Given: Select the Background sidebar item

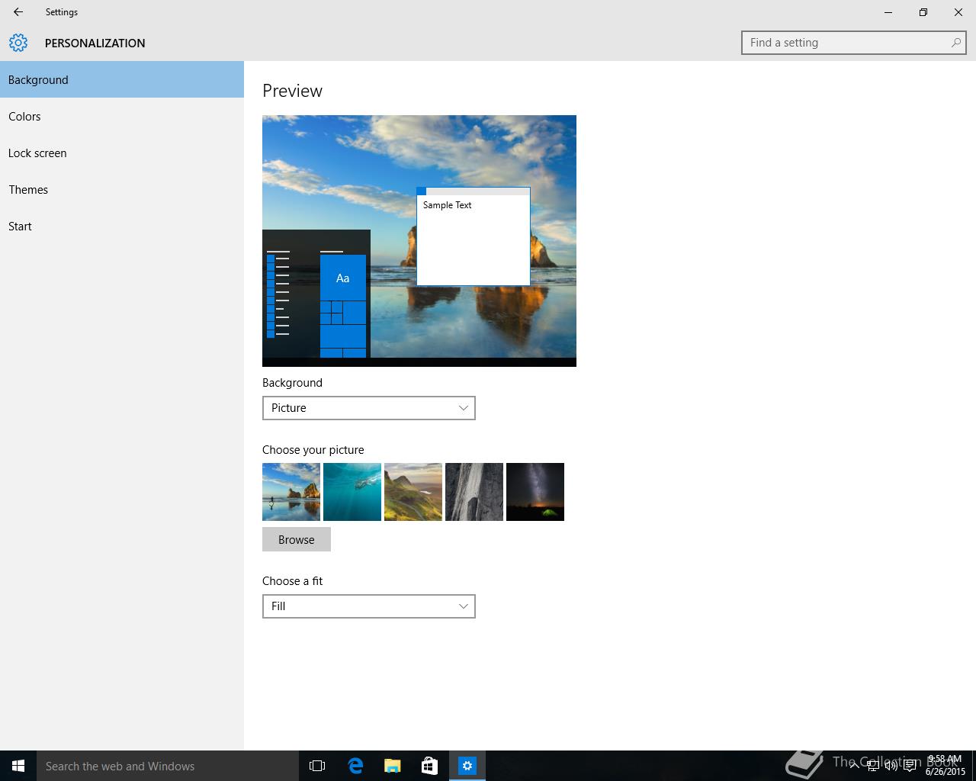Looking at the screenshot, I should 122,79.
